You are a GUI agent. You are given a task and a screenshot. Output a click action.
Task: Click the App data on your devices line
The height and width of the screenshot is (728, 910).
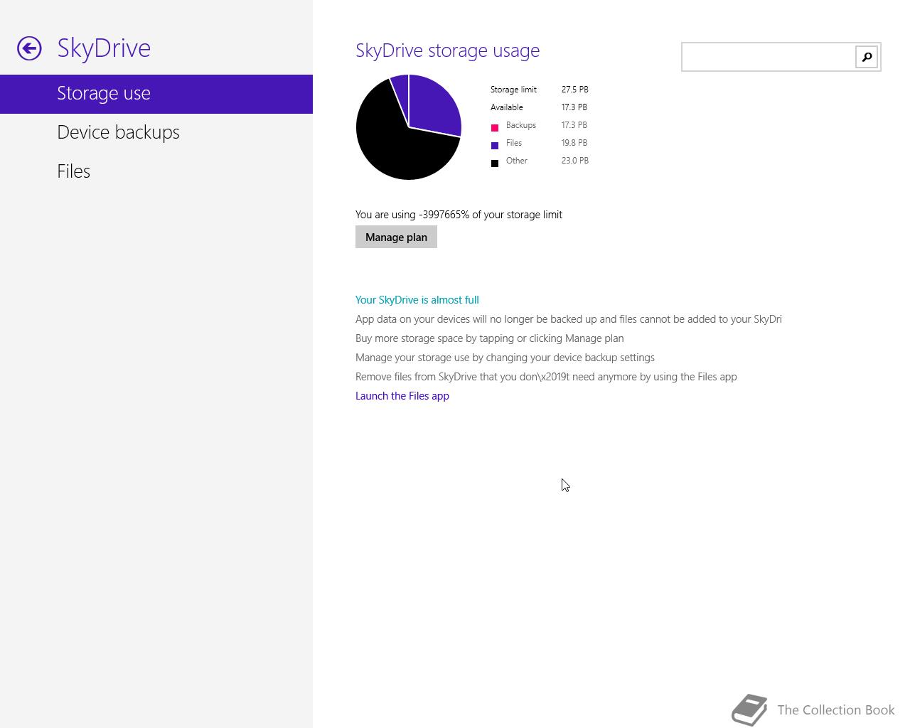[569, 319]
